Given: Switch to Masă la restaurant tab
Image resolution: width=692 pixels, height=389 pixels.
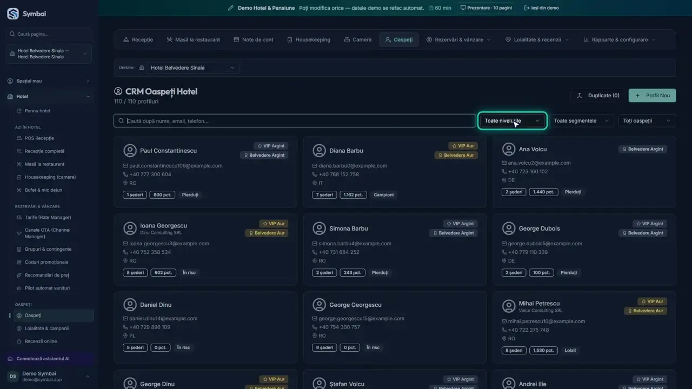Looking at the screenshot, I should 194,39.
